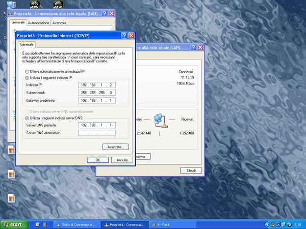The width and height of the screenshot is (306, 229).
Task: Click the 'Connesso.' status text
Action: click(186, 72)
